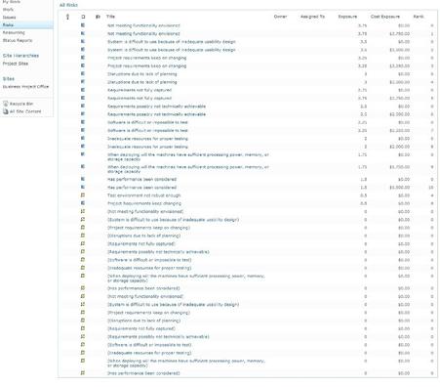
Task: Click the $3,750.00 cost exposure cell
Action: click(x=399, y=33)
